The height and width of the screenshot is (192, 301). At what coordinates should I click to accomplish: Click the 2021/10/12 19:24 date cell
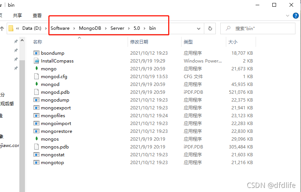(x=149, y=116)
